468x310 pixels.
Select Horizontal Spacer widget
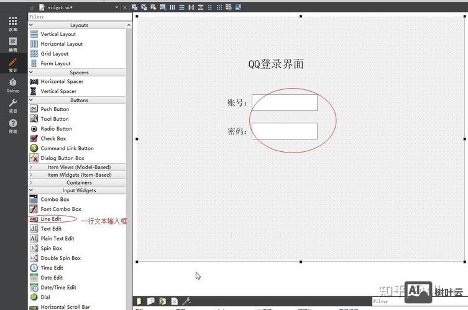[77, 81]
